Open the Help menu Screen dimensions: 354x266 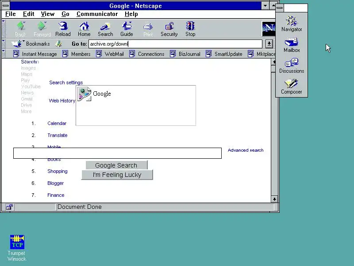pos(131,14)
